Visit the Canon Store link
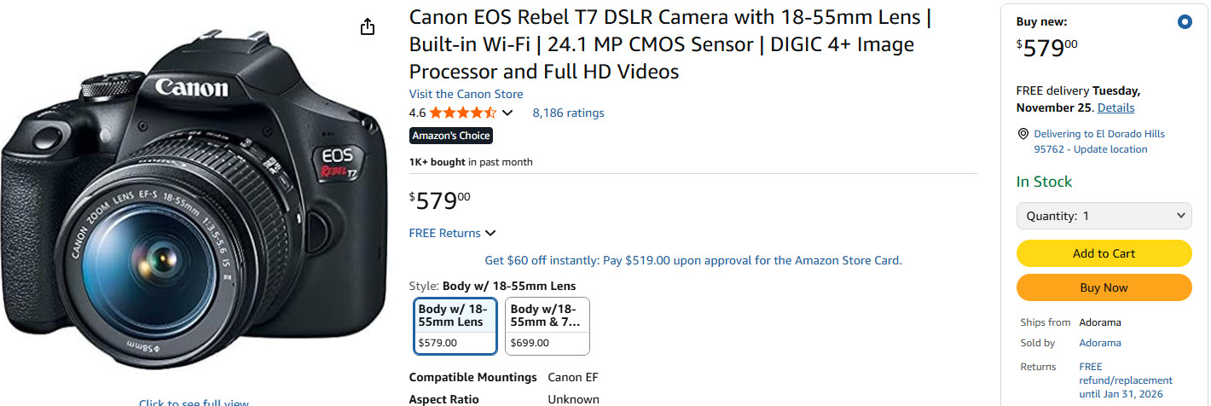Image resolution: width=1211 pixels, height=406 pixels. (x=466, y=94)
